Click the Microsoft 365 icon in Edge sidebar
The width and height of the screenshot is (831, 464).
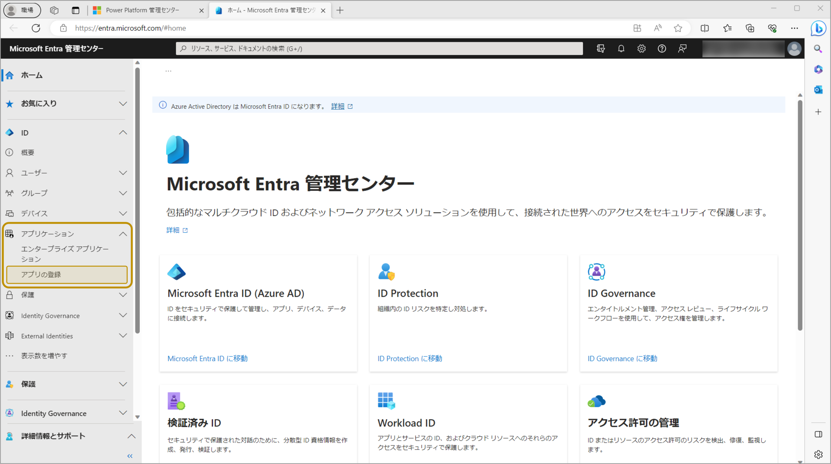click(818, 69)
